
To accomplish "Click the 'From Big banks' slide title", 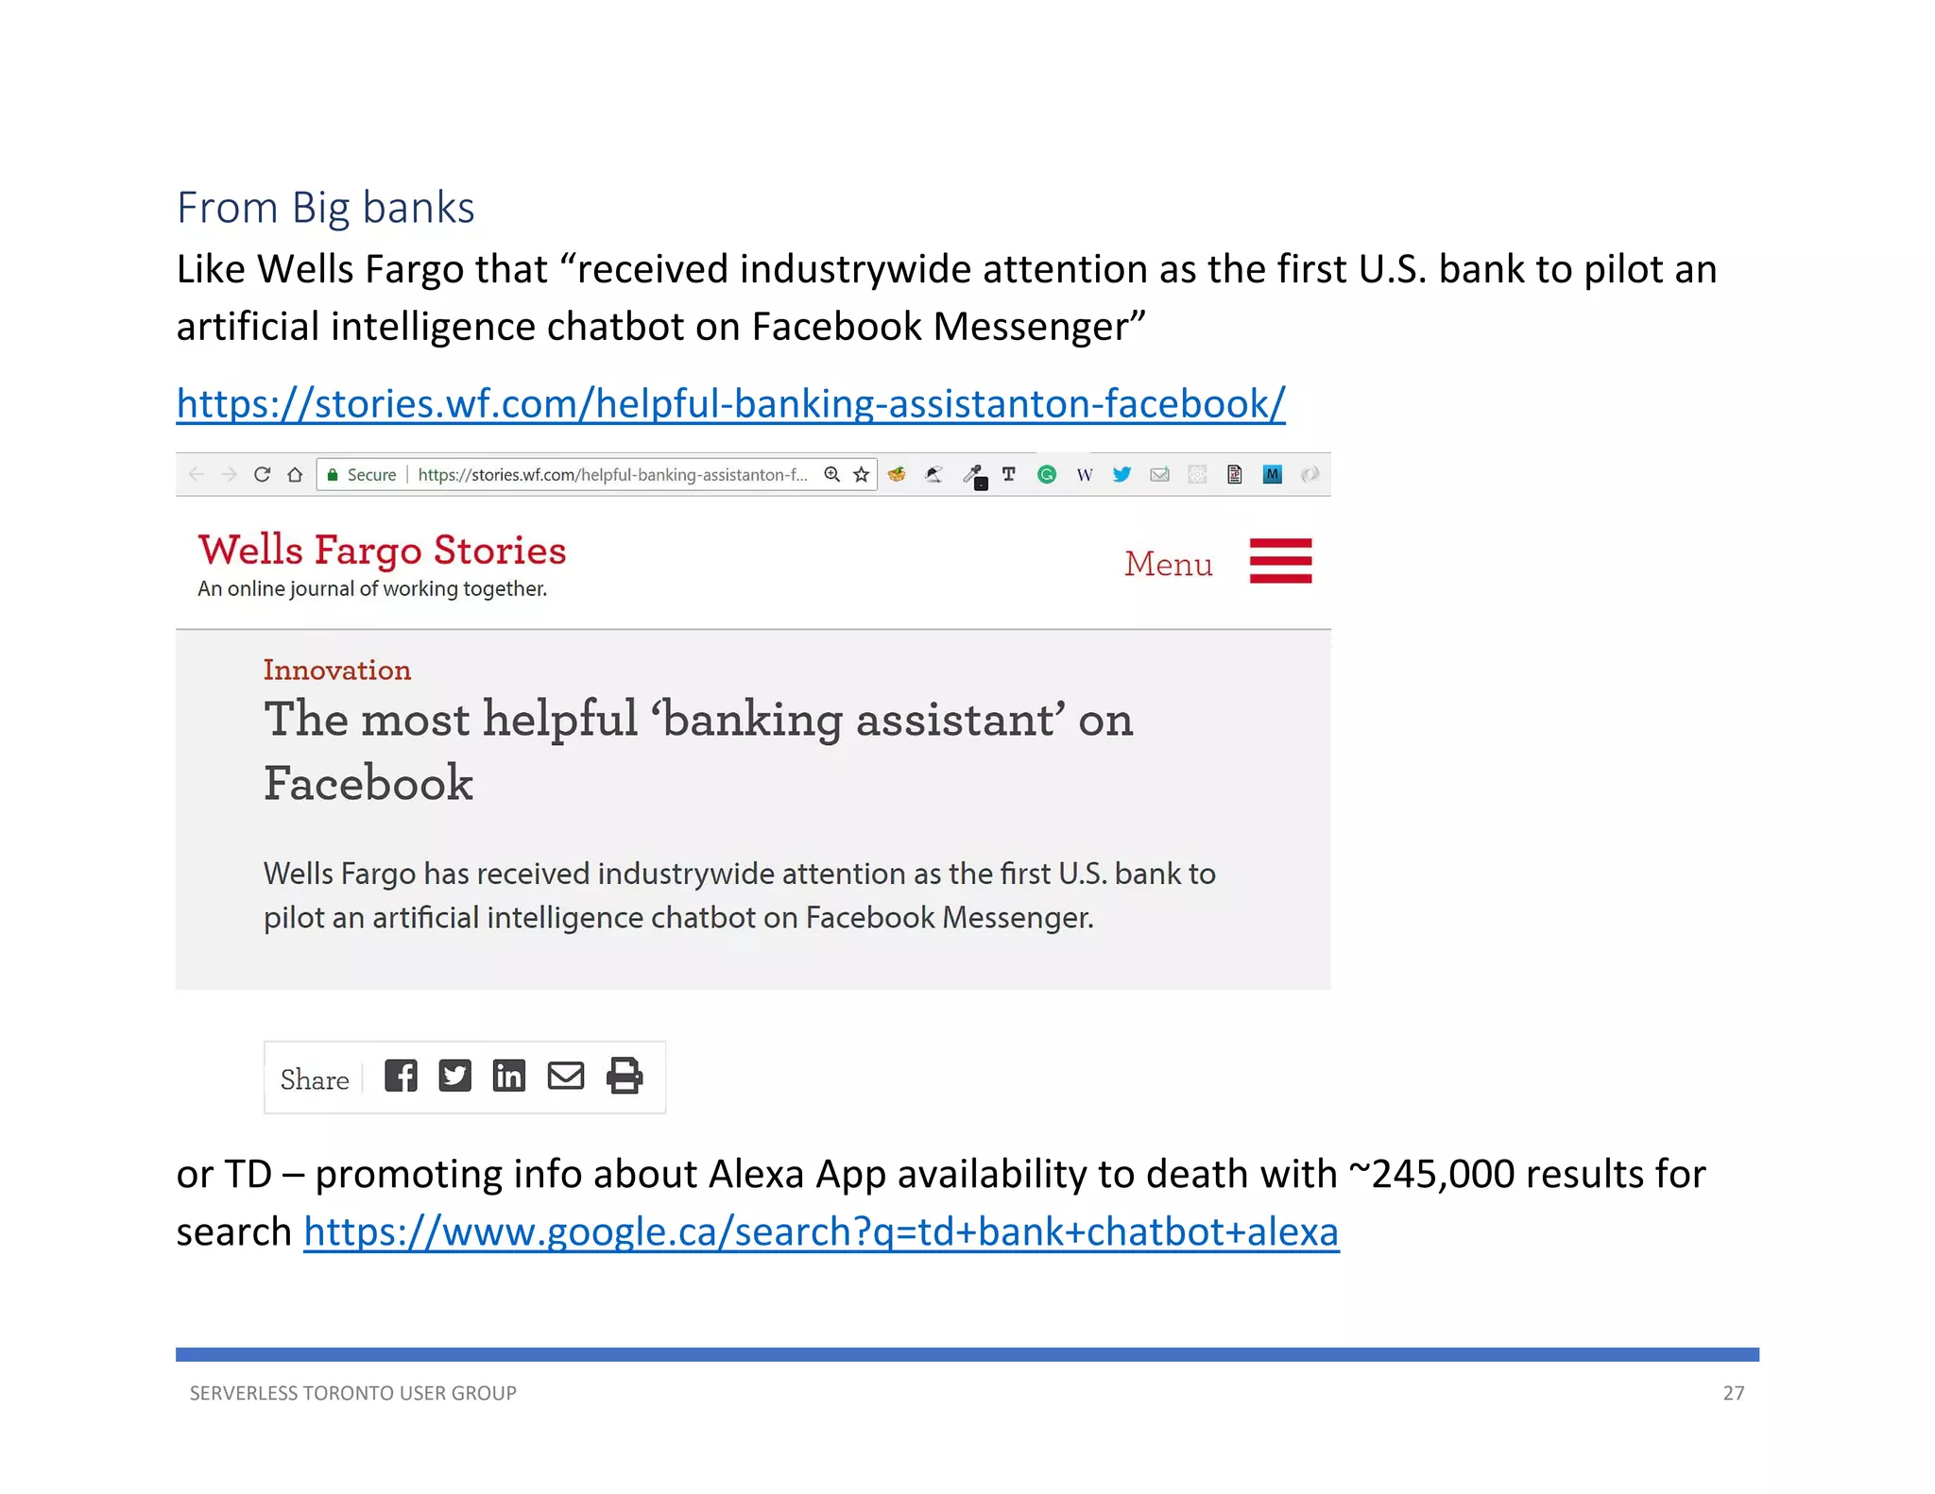I will point(325,208).
